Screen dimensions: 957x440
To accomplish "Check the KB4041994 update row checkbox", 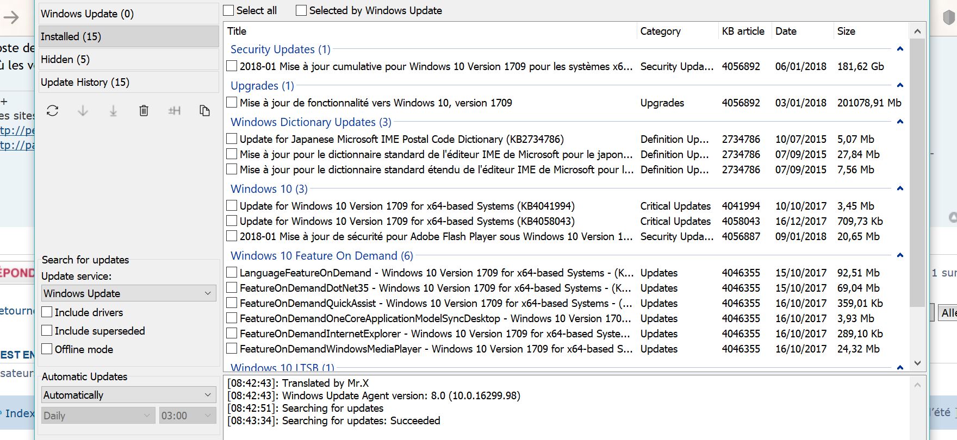I will pyautogui.click(x=232, y=206).
